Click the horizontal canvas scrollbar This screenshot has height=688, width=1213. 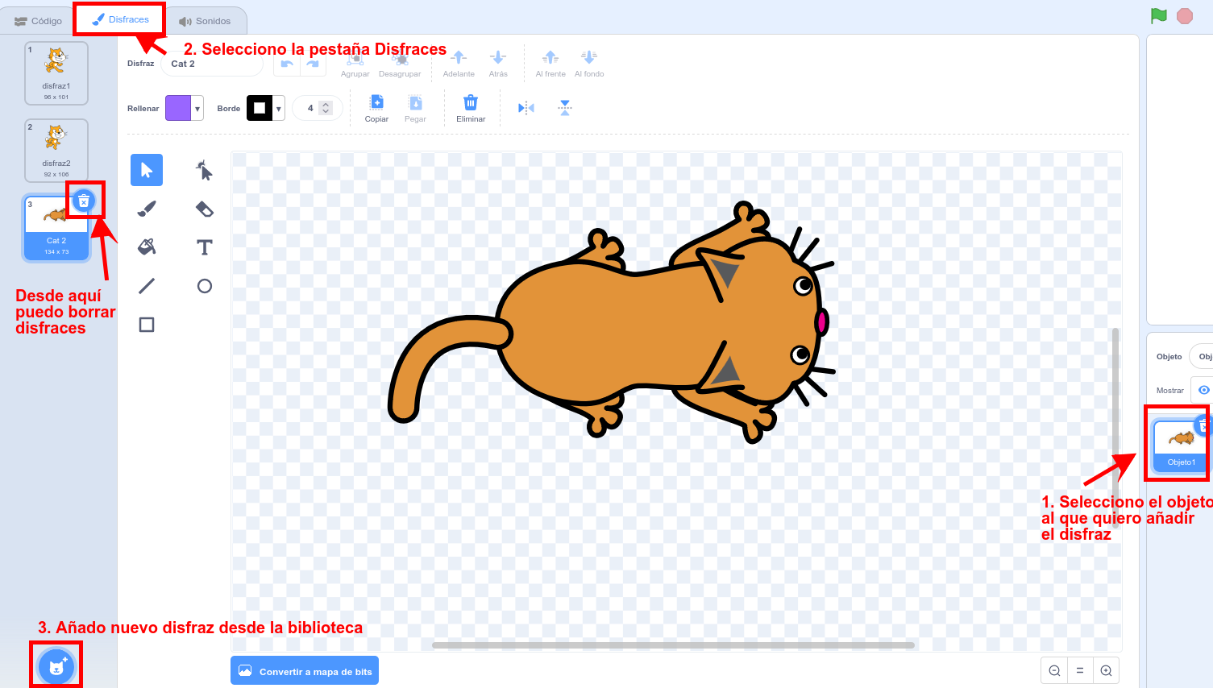673,644
